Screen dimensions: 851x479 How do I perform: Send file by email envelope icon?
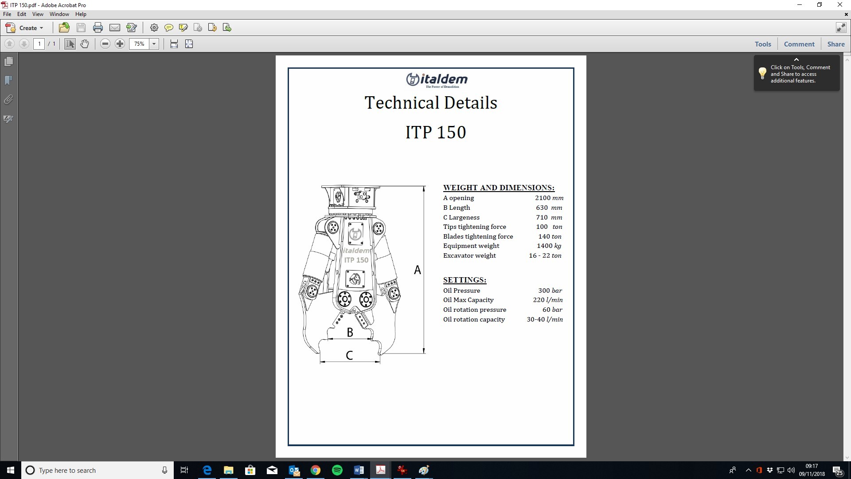115,28
